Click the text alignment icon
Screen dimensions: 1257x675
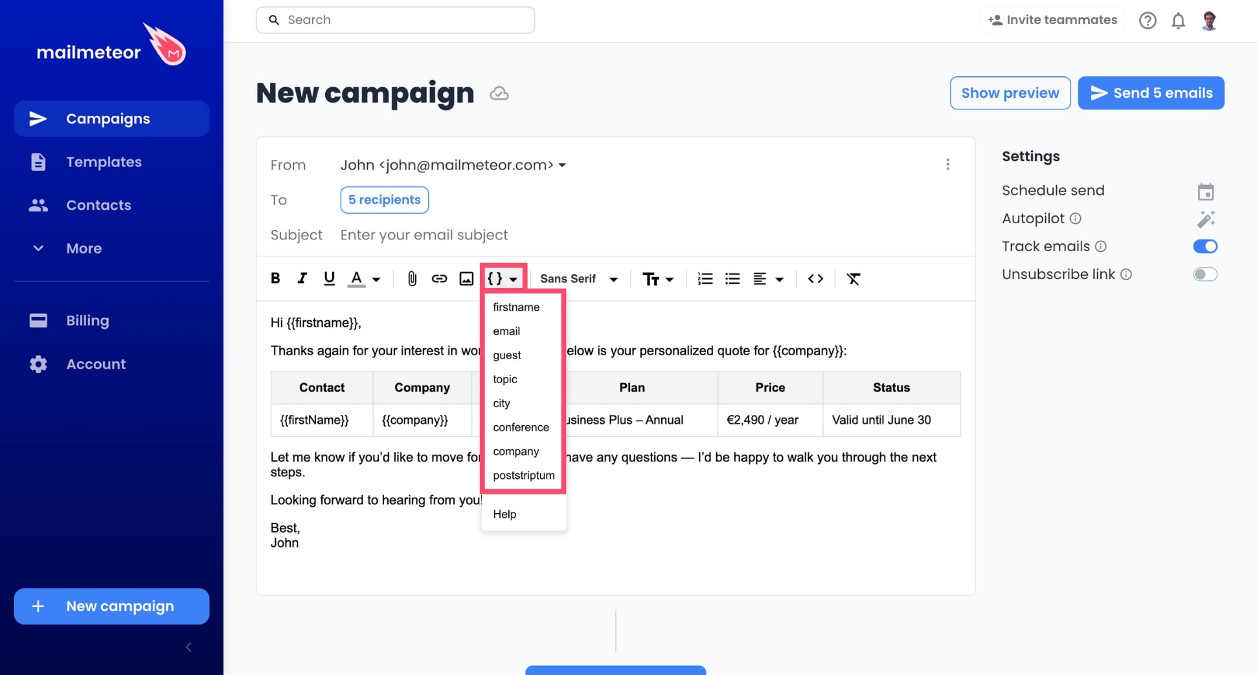point(760,279)
